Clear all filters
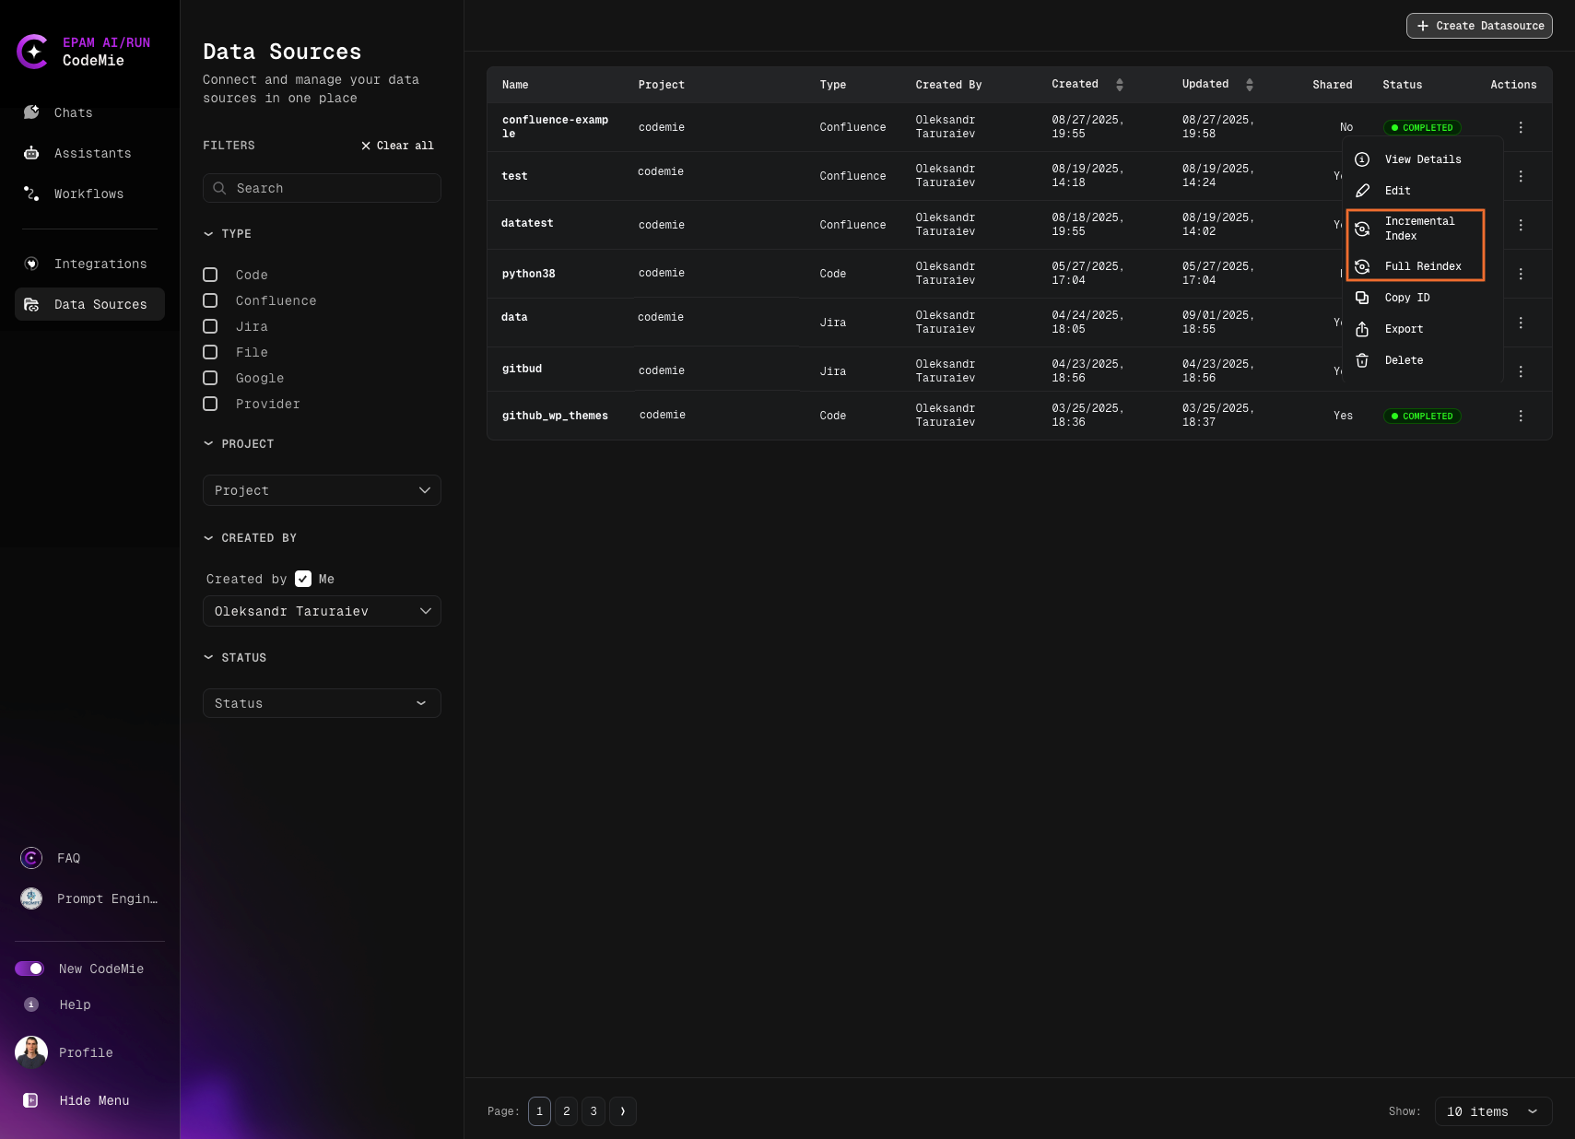The height and width of the screenshot is (1139, 1575). 397,146
